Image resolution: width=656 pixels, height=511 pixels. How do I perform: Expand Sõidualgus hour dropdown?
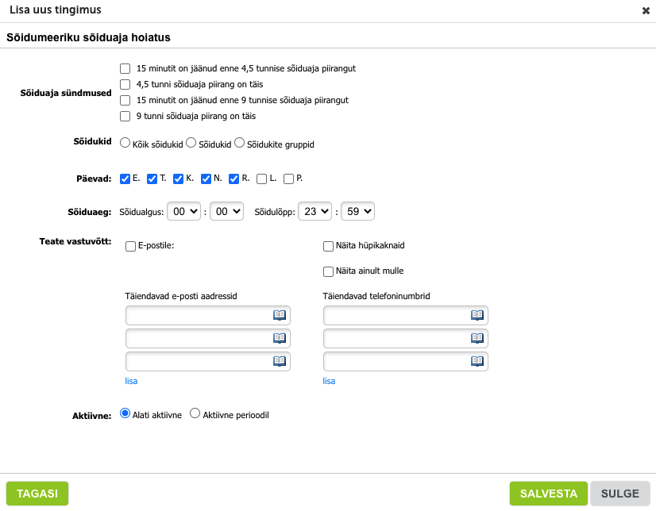[185, 212]
